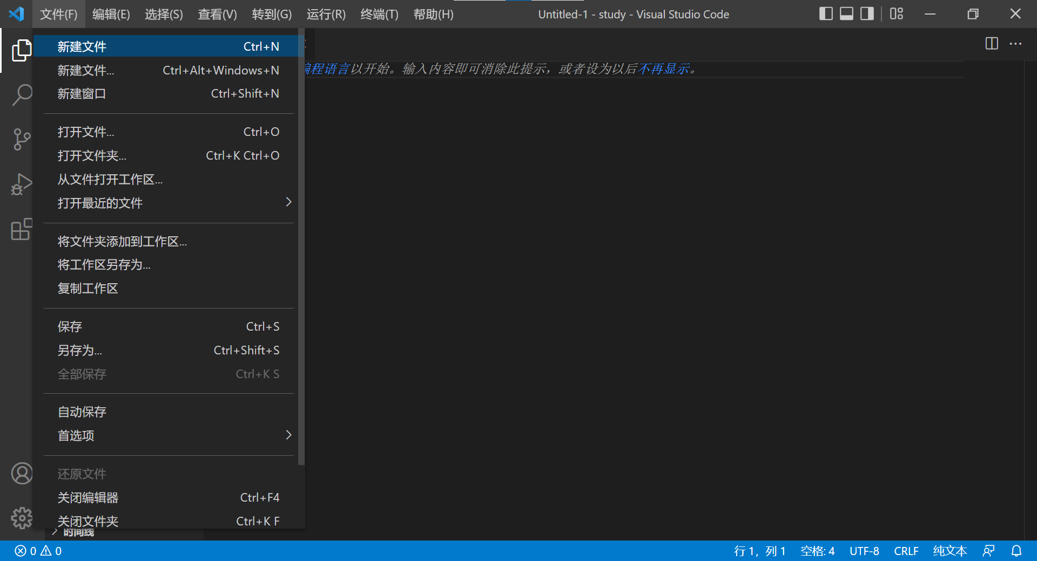
Task: Open the feedback icon in status bar
Action: click(988, 551)
